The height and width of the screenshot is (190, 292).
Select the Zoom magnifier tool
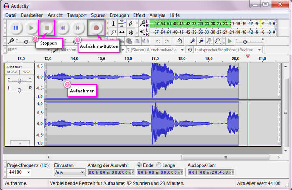(x=113, y=33)
